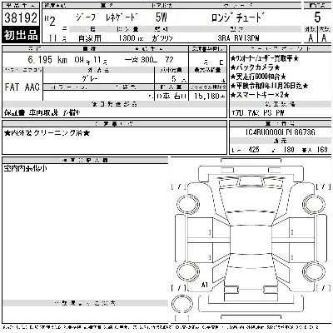Click the model year R2

click(50, 21)
